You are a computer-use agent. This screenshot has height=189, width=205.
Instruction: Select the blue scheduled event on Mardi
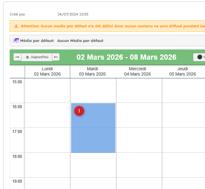click(93, 134)
